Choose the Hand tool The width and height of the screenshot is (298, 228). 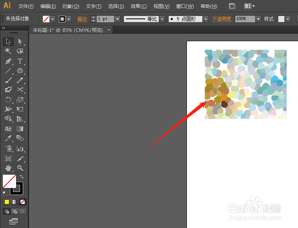[x=8, y=168]
